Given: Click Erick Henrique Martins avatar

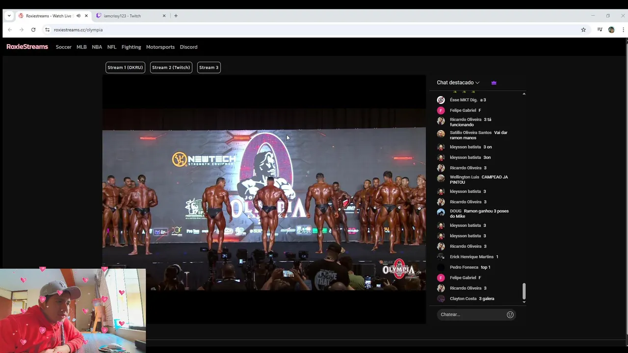Looking at the screenshot, I should coord(441,257).
